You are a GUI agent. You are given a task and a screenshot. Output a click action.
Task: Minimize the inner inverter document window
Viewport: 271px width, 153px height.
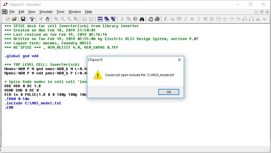[x=256, y=12]
